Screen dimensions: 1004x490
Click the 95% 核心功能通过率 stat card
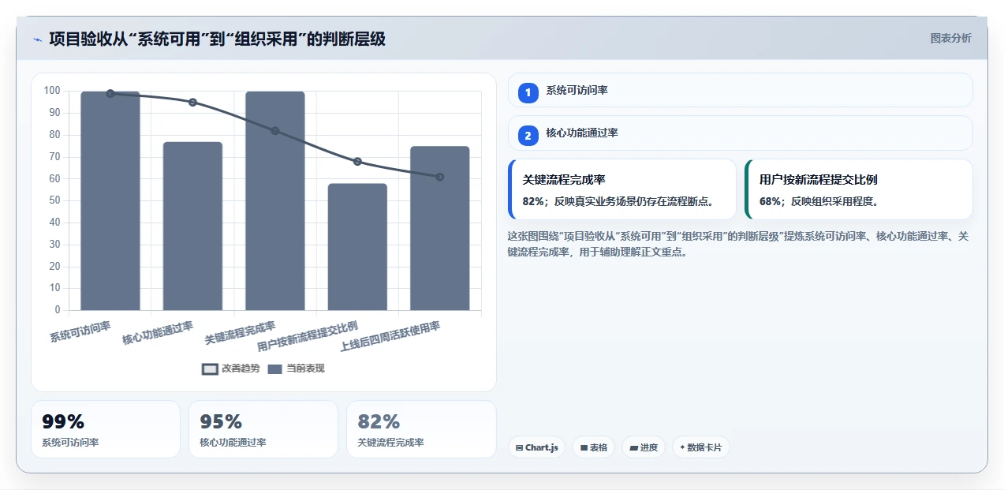[263, 429]
